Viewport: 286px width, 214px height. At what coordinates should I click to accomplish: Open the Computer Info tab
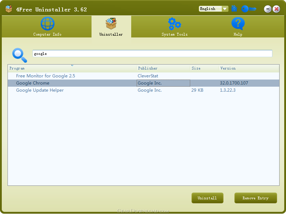point(47,27)
